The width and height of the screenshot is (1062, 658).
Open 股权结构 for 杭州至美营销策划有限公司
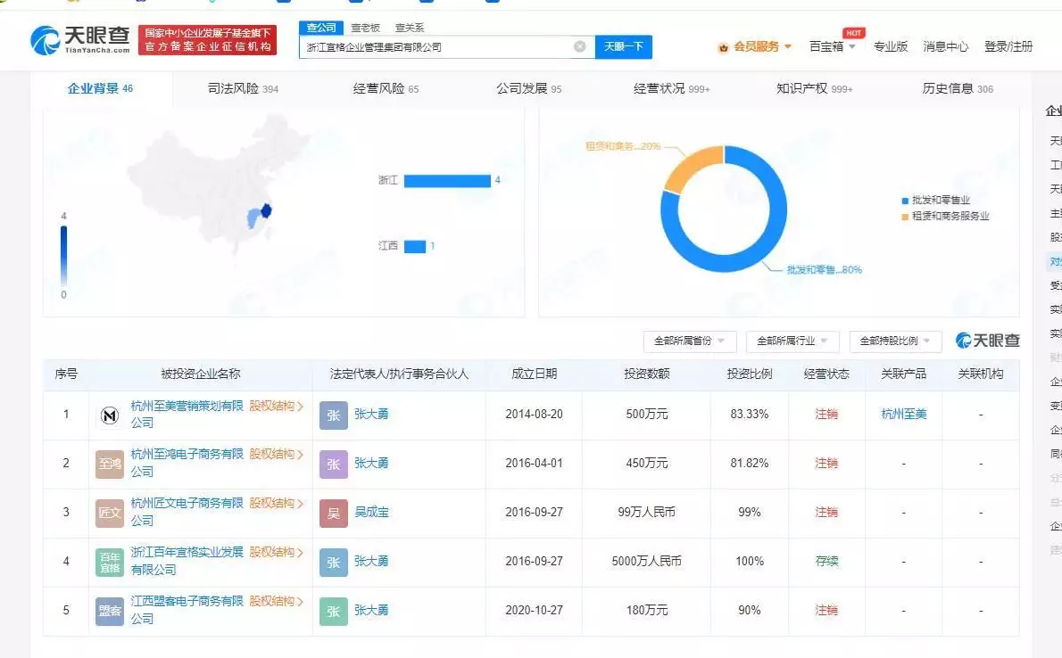click(x=276, y=407)
